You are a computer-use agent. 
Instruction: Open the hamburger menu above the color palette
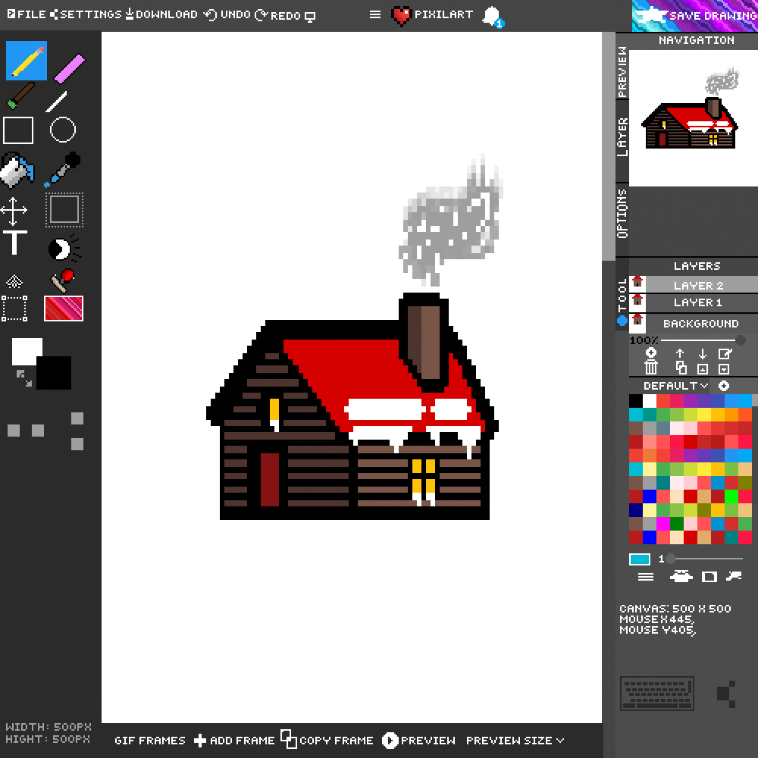click(x=645, y=576)
